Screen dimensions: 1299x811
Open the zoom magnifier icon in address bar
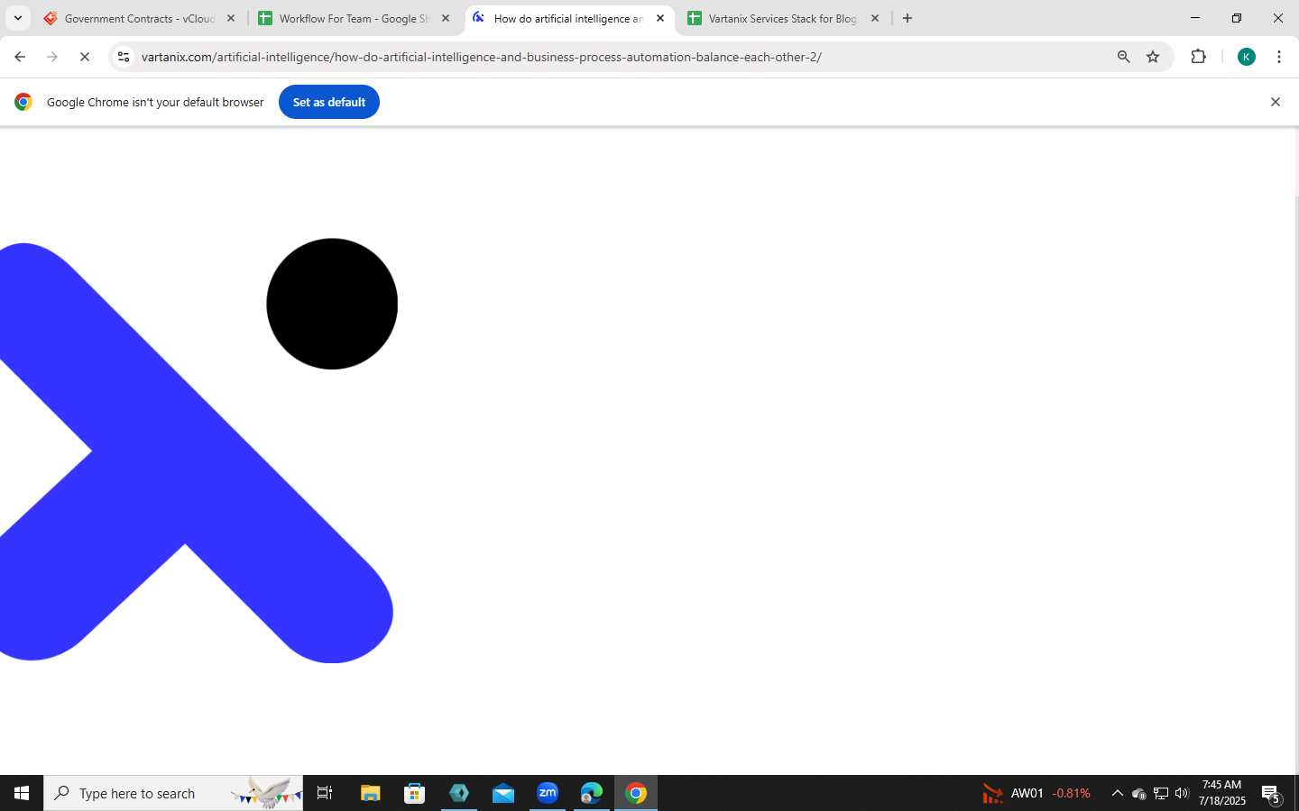tap(1123, 57)
